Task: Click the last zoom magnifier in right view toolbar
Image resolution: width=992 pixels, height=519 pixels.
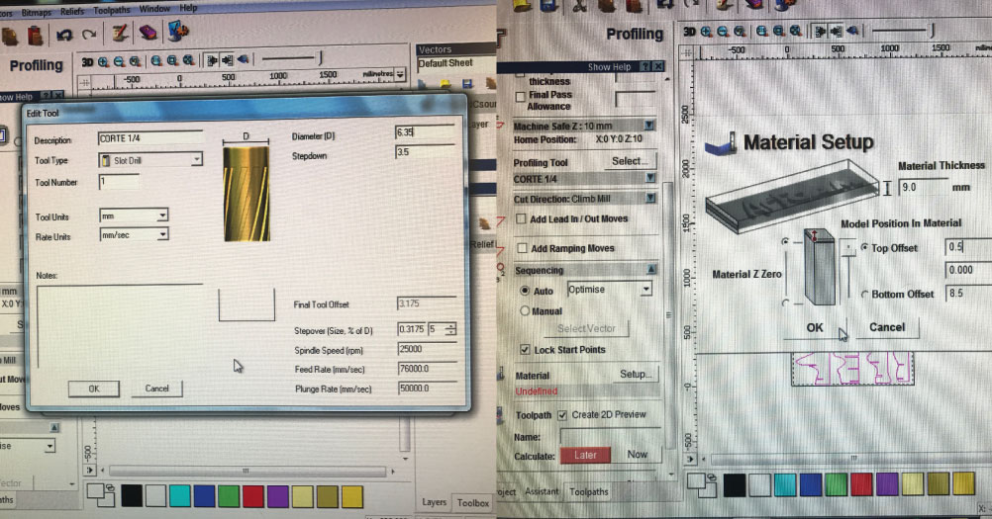Action: (796, 31)
